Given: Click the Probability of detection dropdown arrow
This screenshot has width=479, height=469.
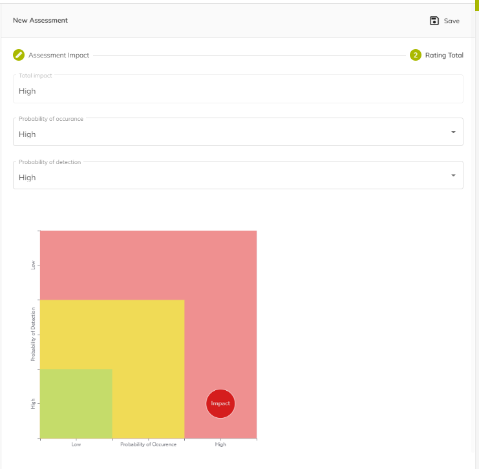Looking at the screenshot, I should (453, 175).
